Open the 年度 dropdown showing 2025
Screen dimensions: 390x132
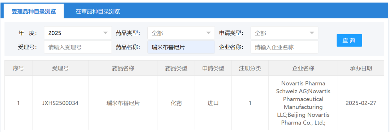point(78,33)
